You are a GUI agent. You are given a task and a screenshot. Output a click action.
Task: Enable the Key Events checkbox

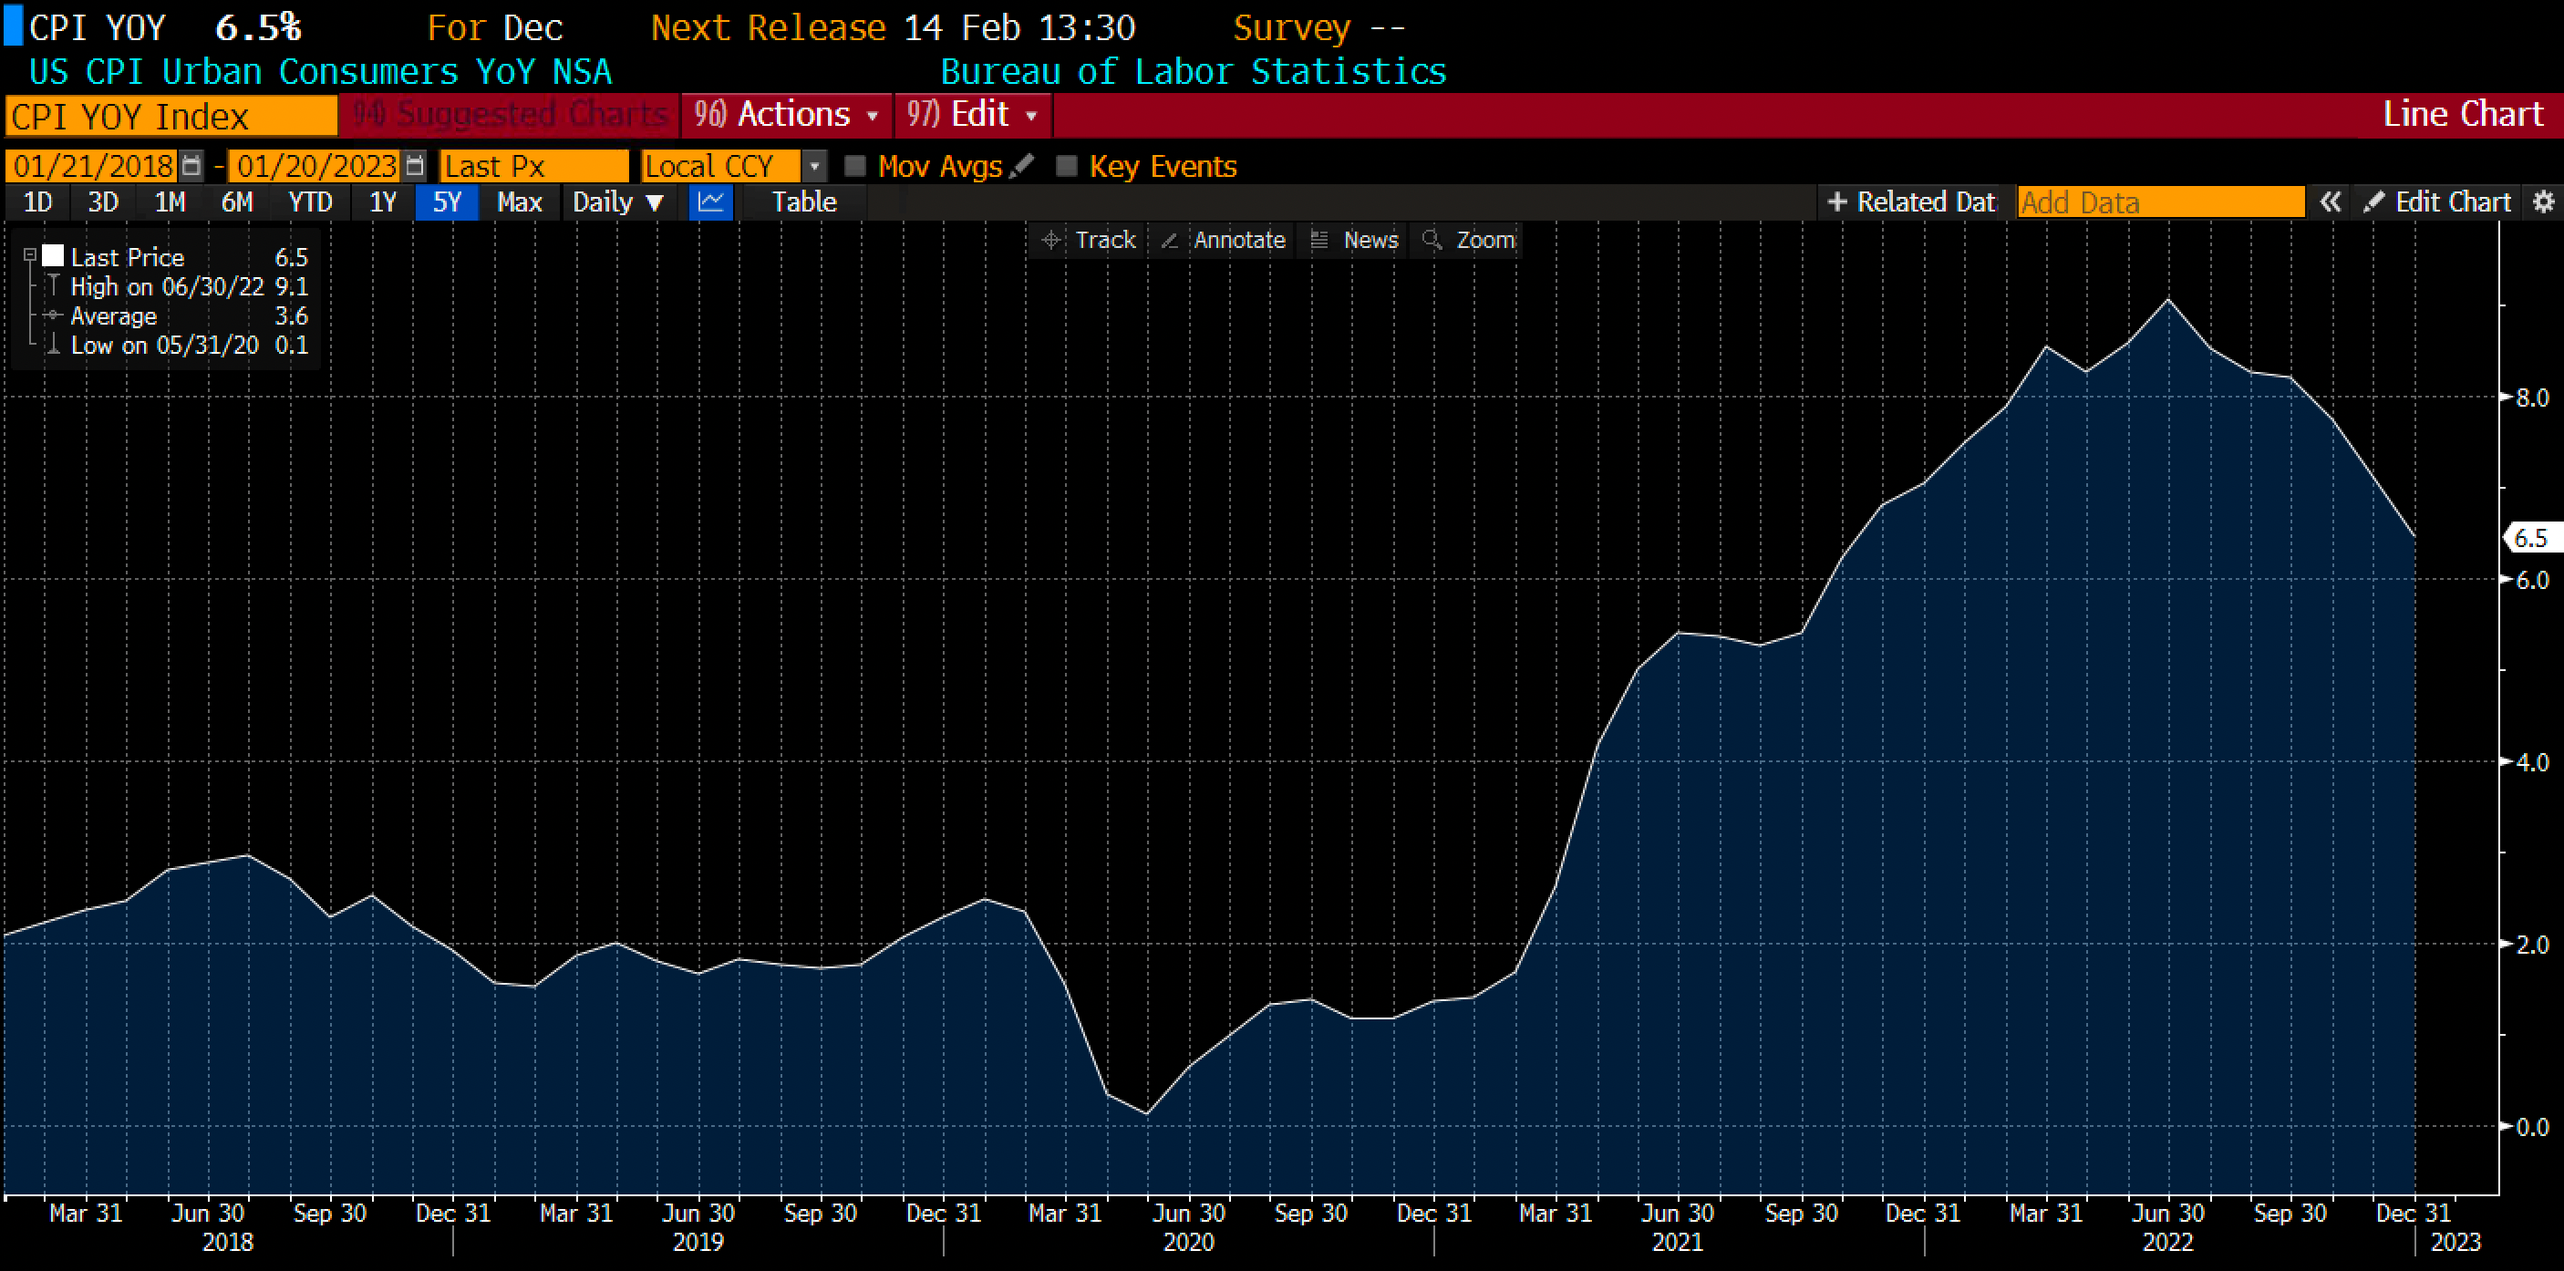(1066, 165)
